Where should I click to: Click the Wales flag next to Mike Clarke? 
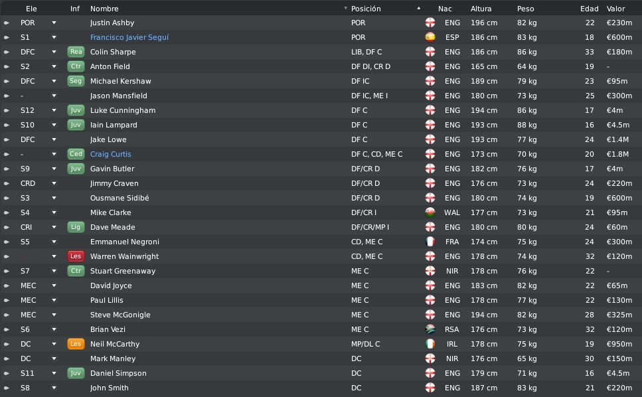point(430,212)
